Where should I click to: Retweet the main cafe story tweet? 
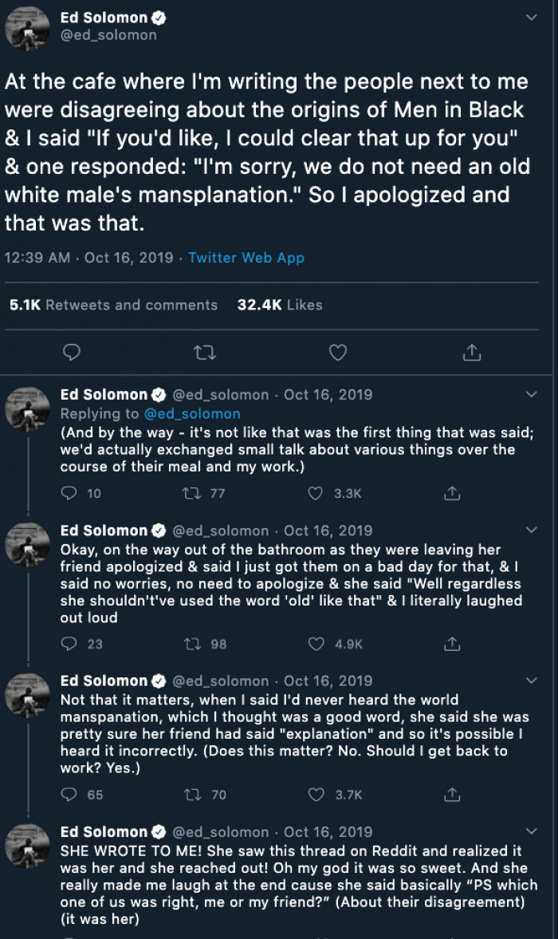point(206,352)
